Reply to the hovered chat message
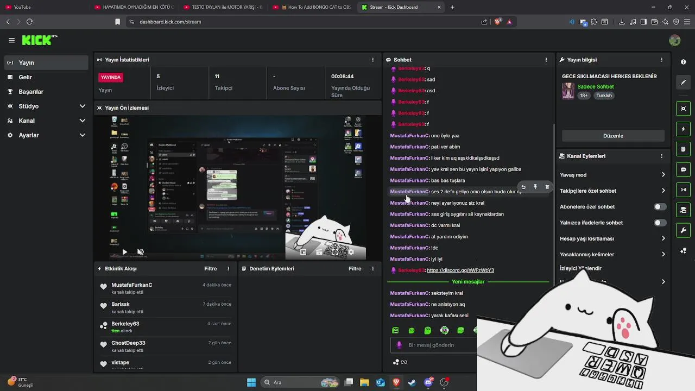This screenshot has width=695, height=391. [523, 187]
